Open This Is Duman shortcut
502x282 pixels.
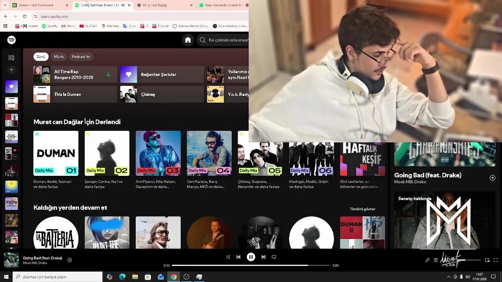(75, 94)
